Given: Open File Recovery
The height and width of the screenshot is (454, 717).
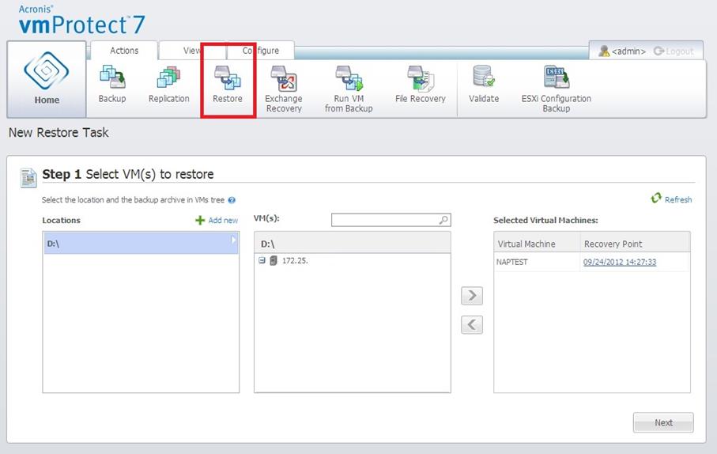Looking at the screenshot, I should pos(421,84).
